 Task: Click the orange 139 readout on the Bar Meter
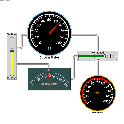tap(98, 93)
